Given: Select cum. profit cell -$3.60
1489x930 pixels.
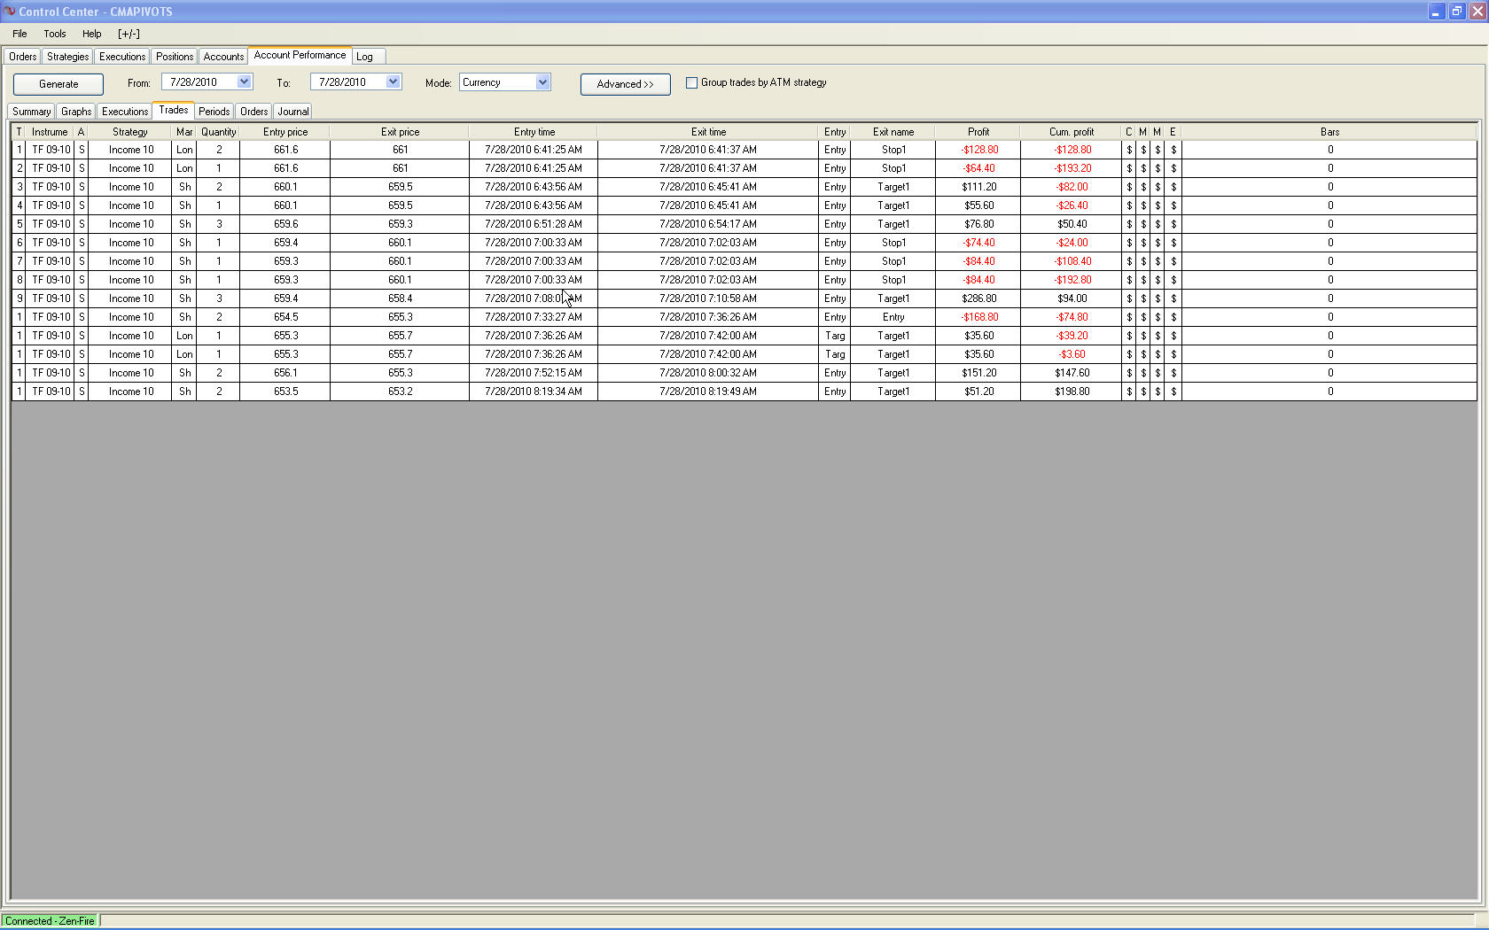Looking at the screenshot, I should (1072, 354).
